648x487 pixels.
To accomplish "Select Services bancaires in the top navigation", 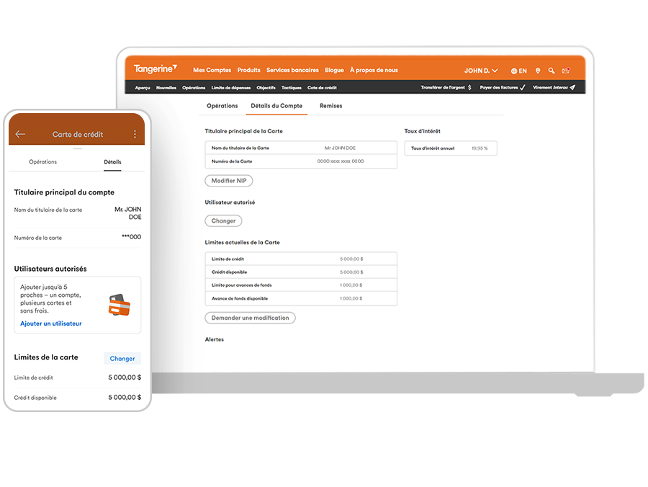I will coord(292,69).
